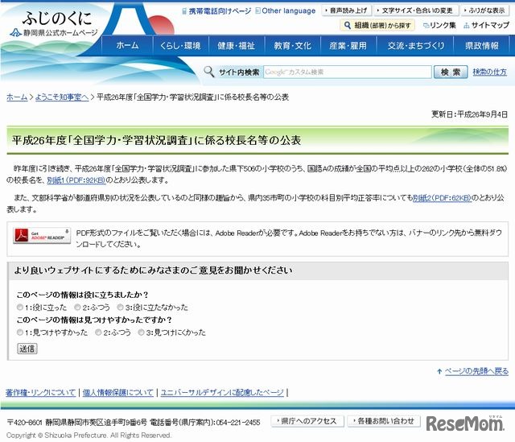Click the ホーム breadcrumb link
Image resolution: width=515 pixels, height=442 pixels.
[x=17, y=97]
